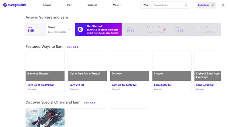Open the Answer menu

click(47, 5)
